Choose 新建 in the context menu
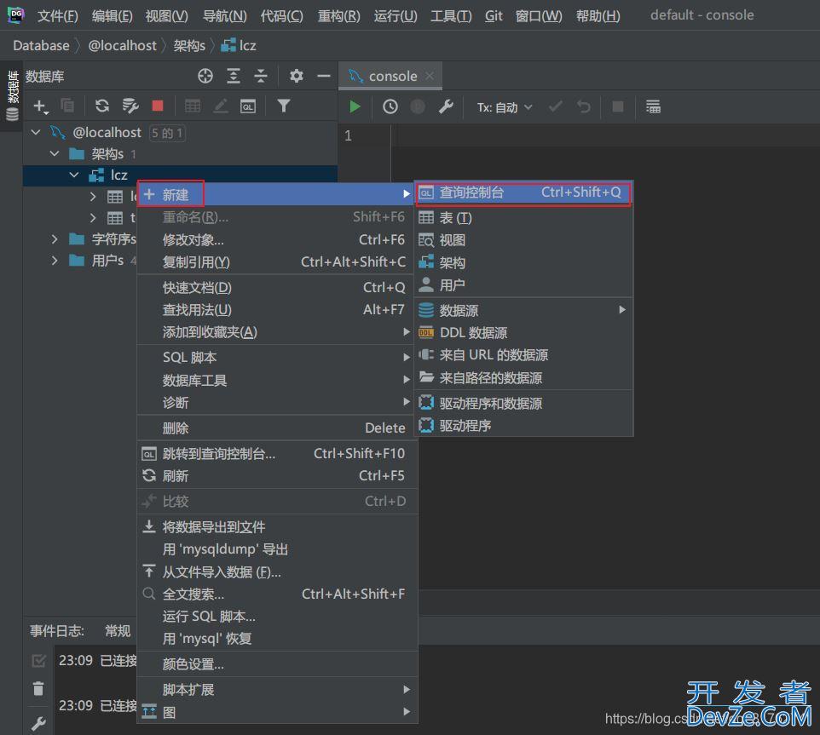 [277, 194]
